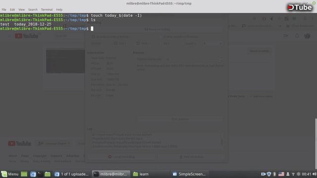The height and width of the screenshot is (178, 317).
Task: Open the YouTube hamburger guide menu
Action: 9,36
